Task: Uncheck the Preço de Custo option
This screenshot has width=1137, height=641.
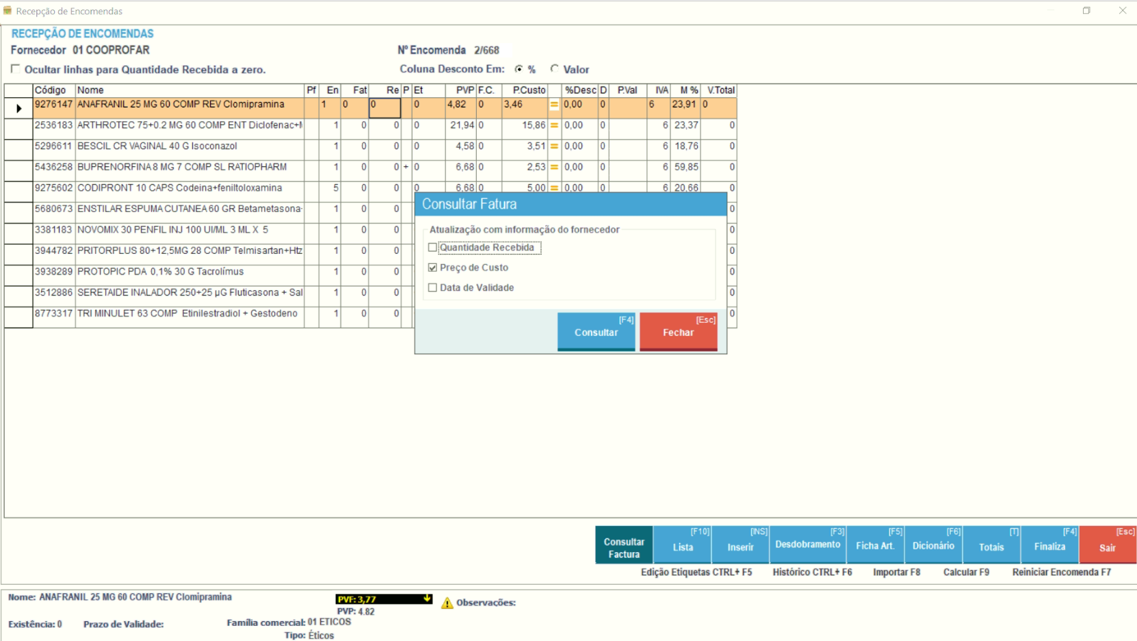Action: (x=432, y=267)
